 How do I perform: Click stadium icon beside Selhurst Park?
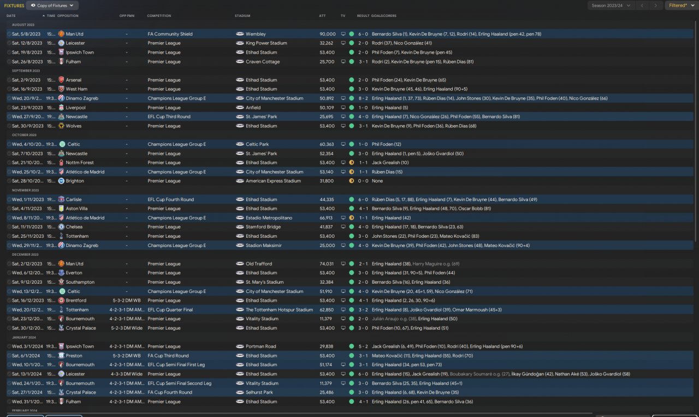(x=239, y=392)
